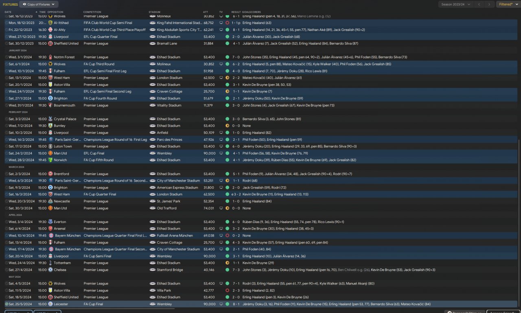The width and height of the screenshot is (521, 313).
Task: Click the Leicester club badge
Action: coord(50,304)
